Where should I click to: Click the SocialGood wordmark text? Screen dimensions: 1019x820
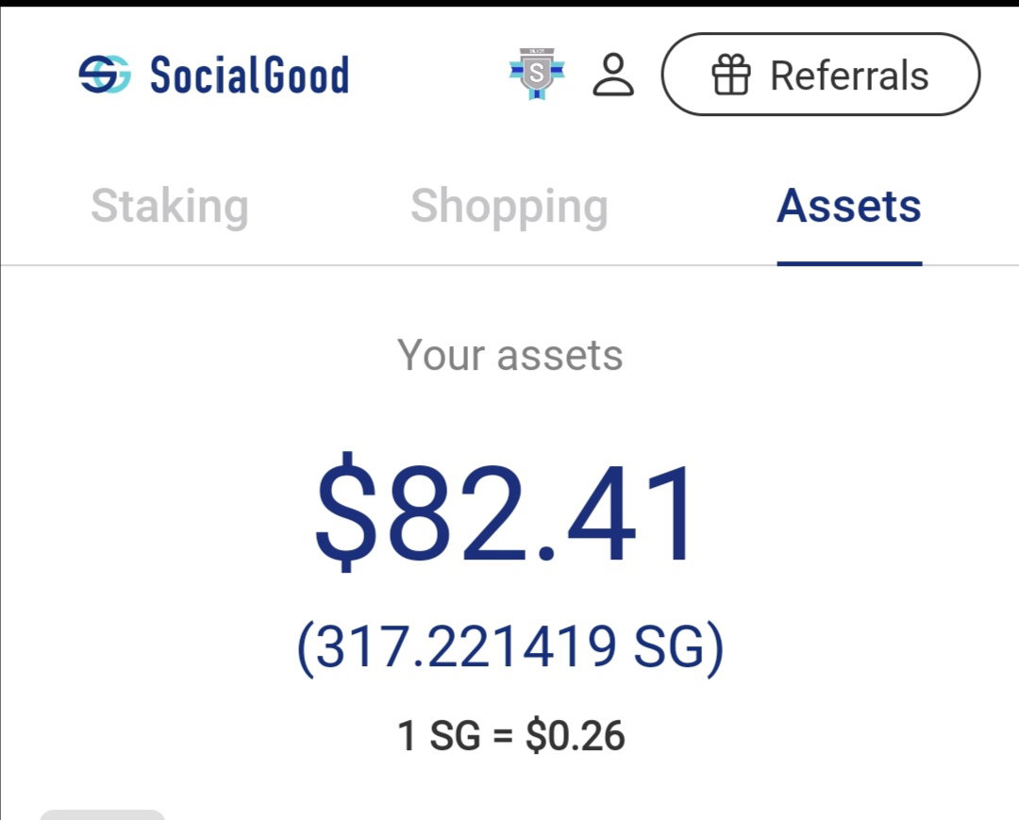pyautogui.click(x=249, y=75)
